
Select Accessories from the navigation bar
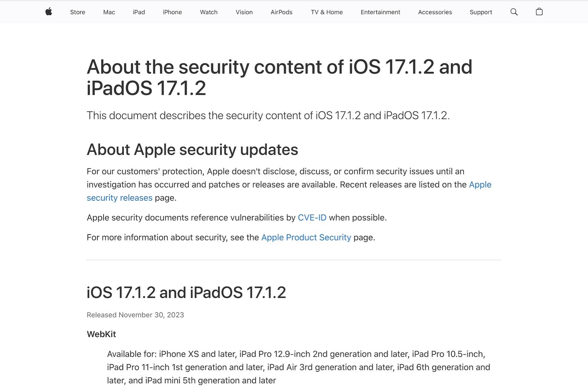(435, 12)
